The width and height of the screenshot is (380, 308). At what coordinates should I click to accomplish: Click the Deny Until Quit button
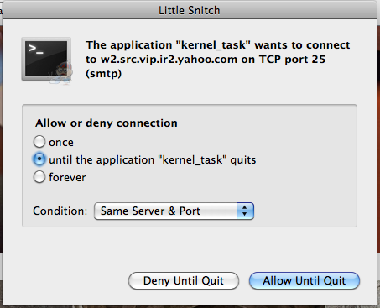pyautogui.click(x=184, y=280)
